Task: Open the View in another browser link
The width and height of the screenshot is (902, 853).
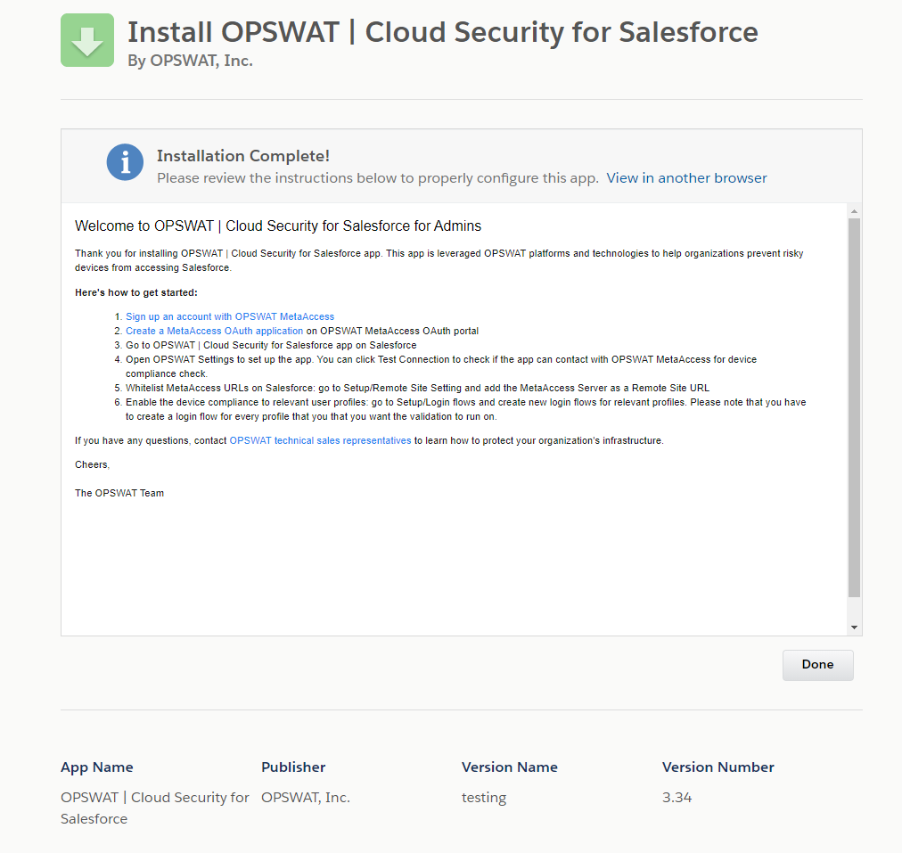Action: 686,178
